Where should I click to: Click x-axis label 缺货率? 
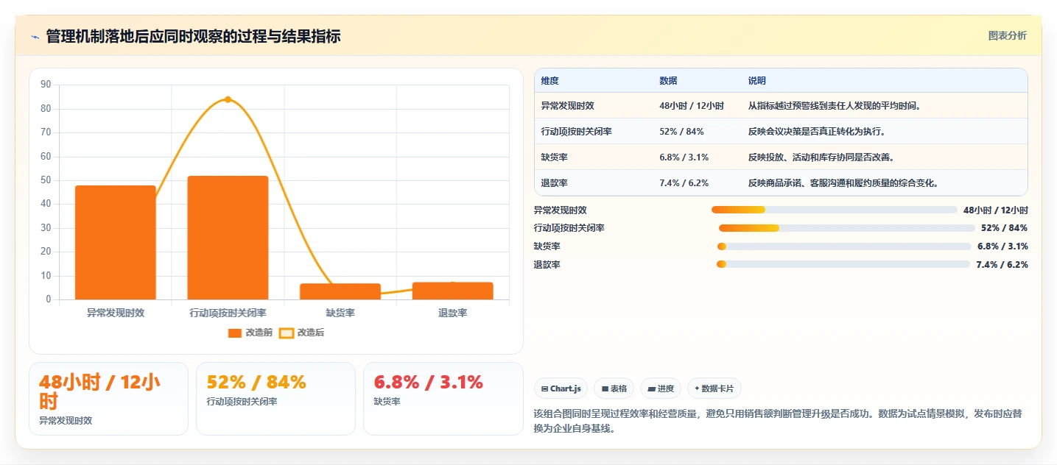(340, 313)
